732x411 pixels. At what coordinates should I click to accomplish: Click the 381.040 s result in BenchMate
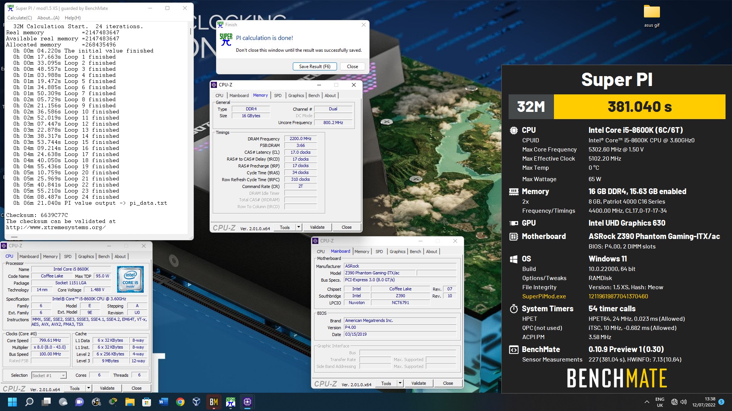640,107
